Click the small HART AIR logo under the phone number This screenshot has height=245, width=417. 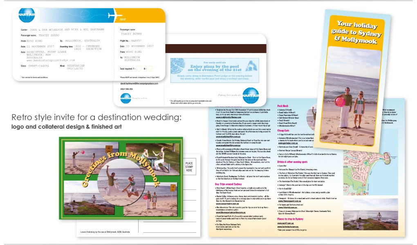pos(126,98)
